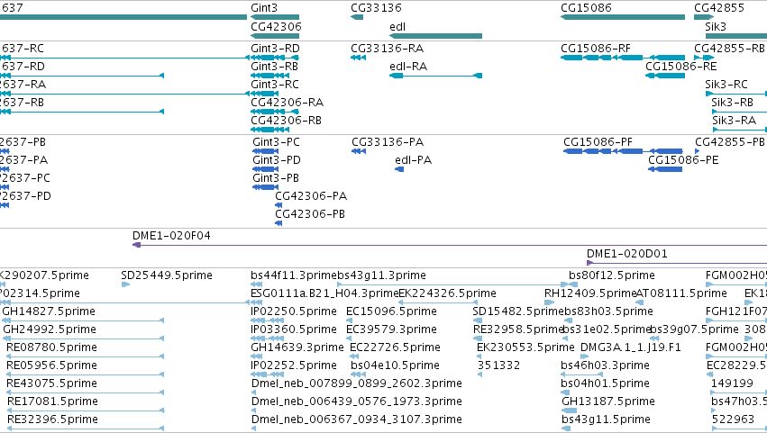
Task: Select protein CG15086-PF
Action: [x=598, y=142]
